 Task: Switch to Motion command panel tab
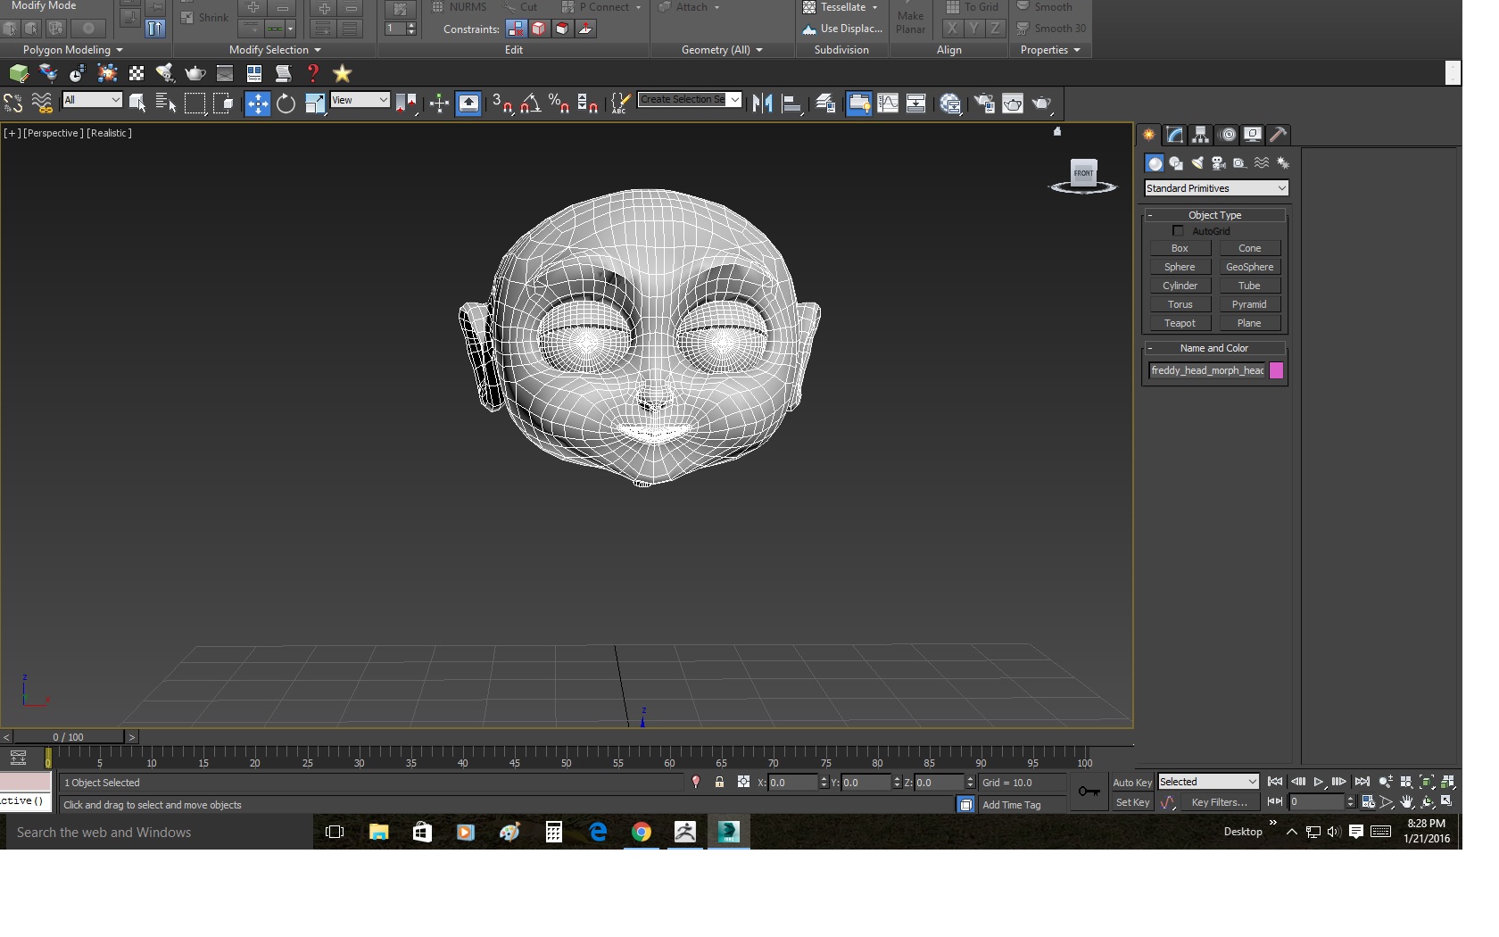coord(1228,135)
